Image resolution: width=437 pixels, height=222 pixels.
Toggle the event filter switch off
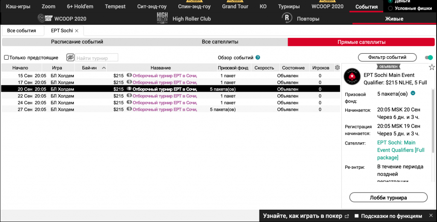428,58
